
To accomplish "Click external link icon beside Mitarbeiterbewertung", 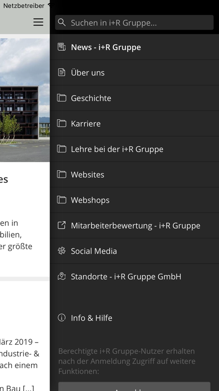I will [x=62, y=225].
